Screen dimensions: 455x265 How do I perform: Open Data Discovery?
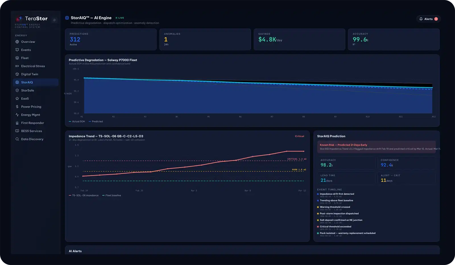point(36,139)
